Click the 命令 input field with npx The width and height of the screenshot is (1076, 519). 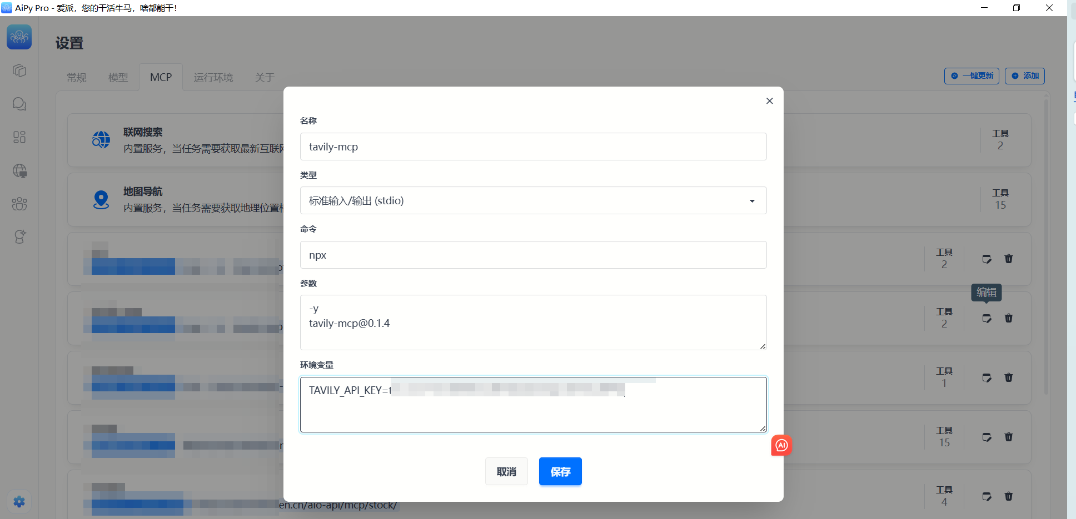click(x=533, y=255)
